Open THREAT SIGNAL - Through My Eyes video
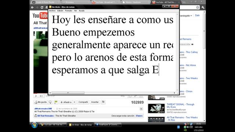The height and width of the screenshot is (132, 235). (x=180, y=106)
